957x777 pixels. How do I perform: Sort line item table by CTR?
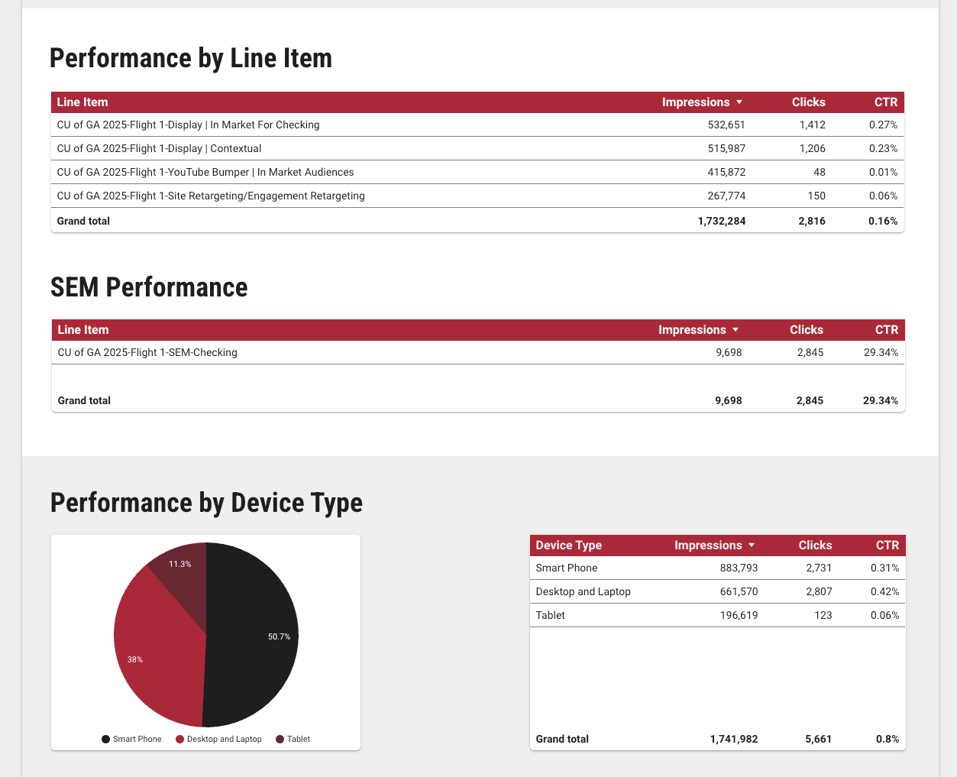coord(885,102)
